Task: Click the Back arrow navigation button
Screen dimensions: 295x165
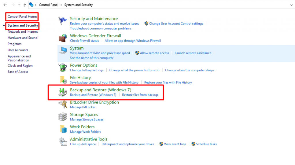Action: 5,5
